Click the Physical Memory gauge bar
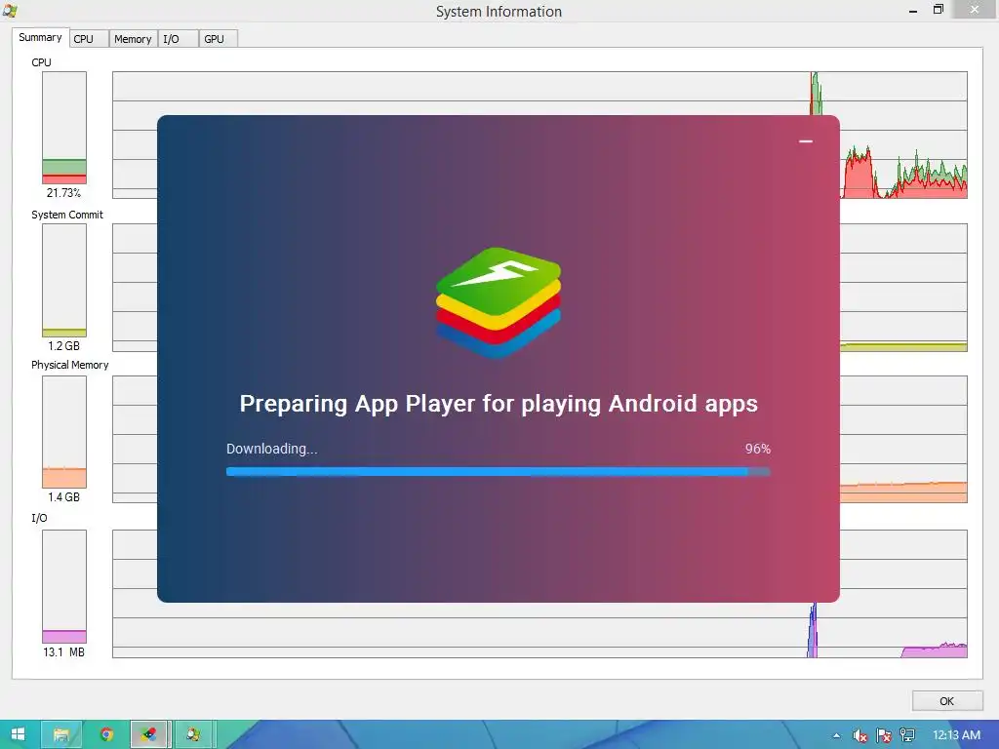This screenshot has height=749, width=999. coord(64,432)
